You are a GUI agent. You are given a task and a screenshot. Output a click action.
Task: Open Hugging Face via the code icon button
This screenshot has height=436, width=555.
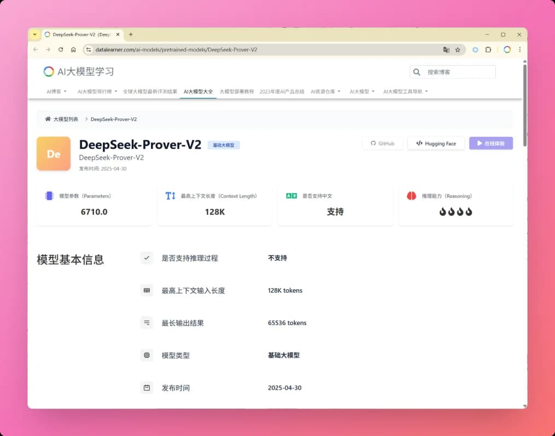[418, 143]
